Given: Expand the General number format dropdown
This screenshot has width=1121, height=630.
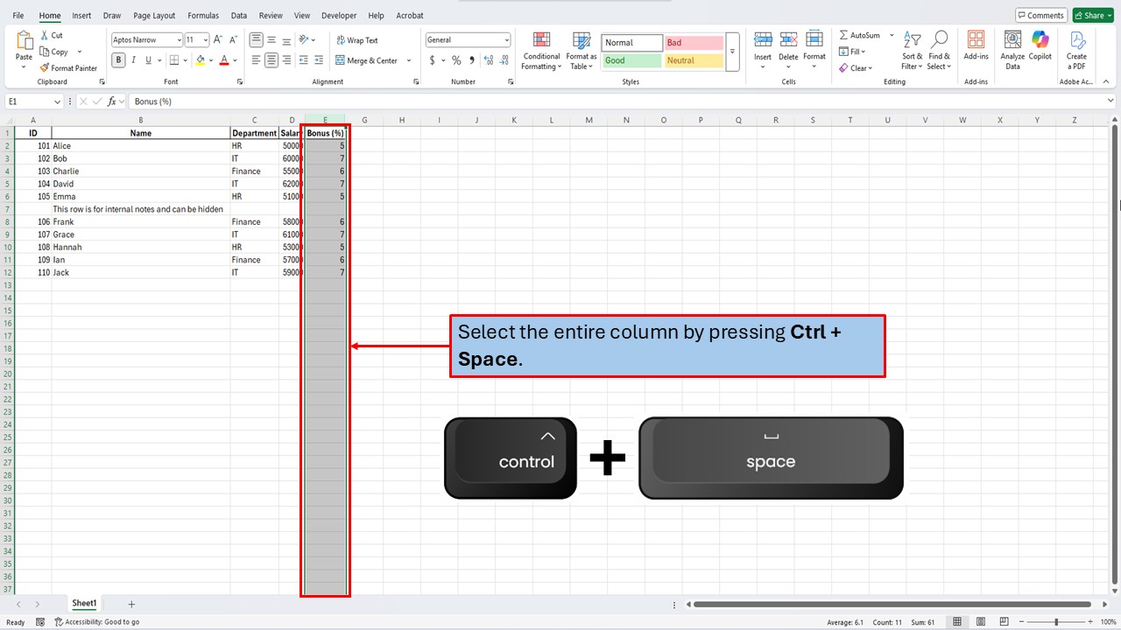Looking at the screenshot, I should 505,39.
